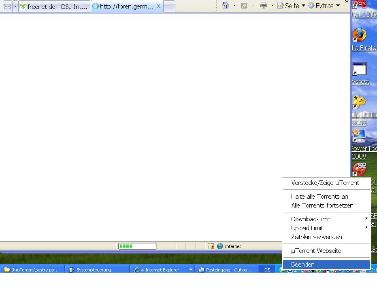Close the foren.germ... browser tab
Image resolution: width=377 pixels, height=303 pixels.
click(x=158, y=6)
